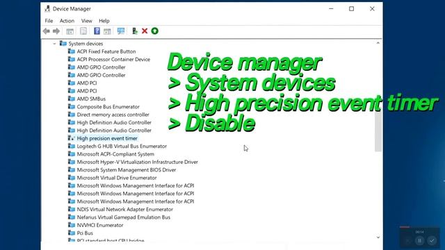Select Nefarius Virtual Gamepad Emulation Bus
445x250 pixels.
(124, 217)
